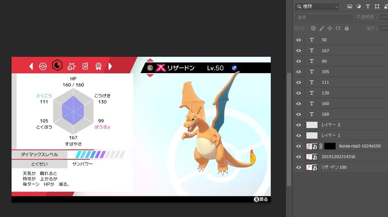Click the T icon of layer 167
This screenshot has width=388, height=217.
point(312,50)
